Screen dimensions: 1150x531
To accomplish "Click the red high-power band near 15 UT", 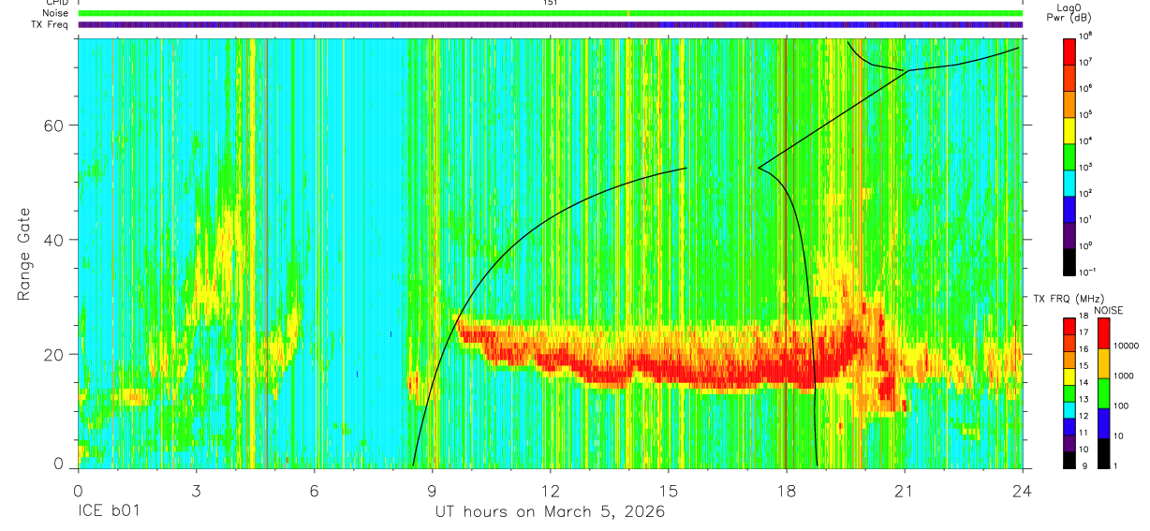I will tap(669, 368).
